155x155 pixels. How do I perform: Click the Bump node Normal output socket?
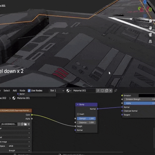[97, 109]
